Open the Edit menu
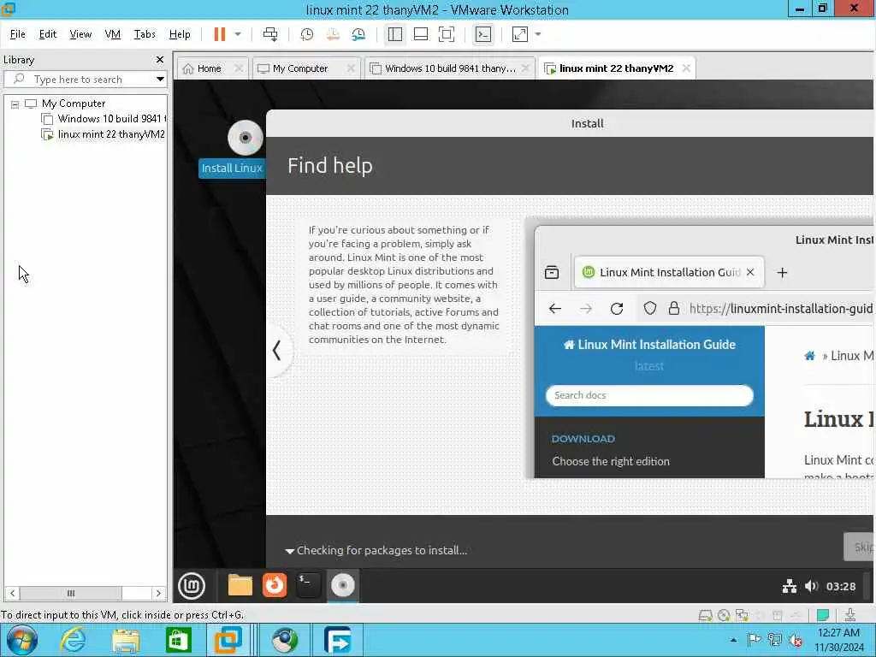 coord(48,34)
